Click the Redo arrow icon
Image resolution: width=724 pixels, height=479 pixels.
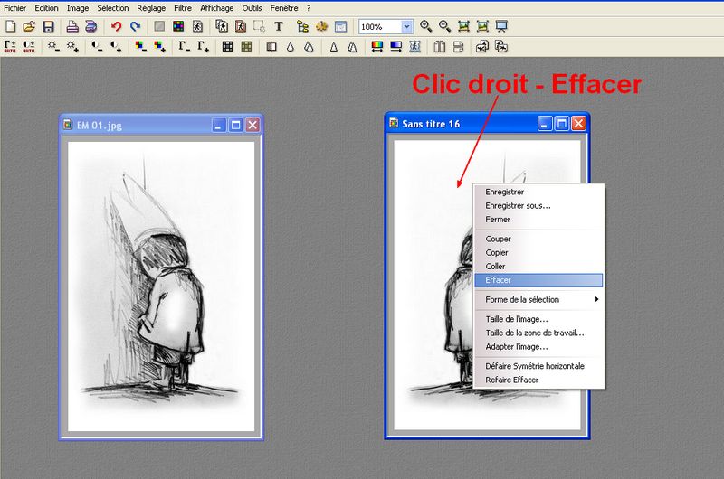pyautogui.click(x=135, y=27)
